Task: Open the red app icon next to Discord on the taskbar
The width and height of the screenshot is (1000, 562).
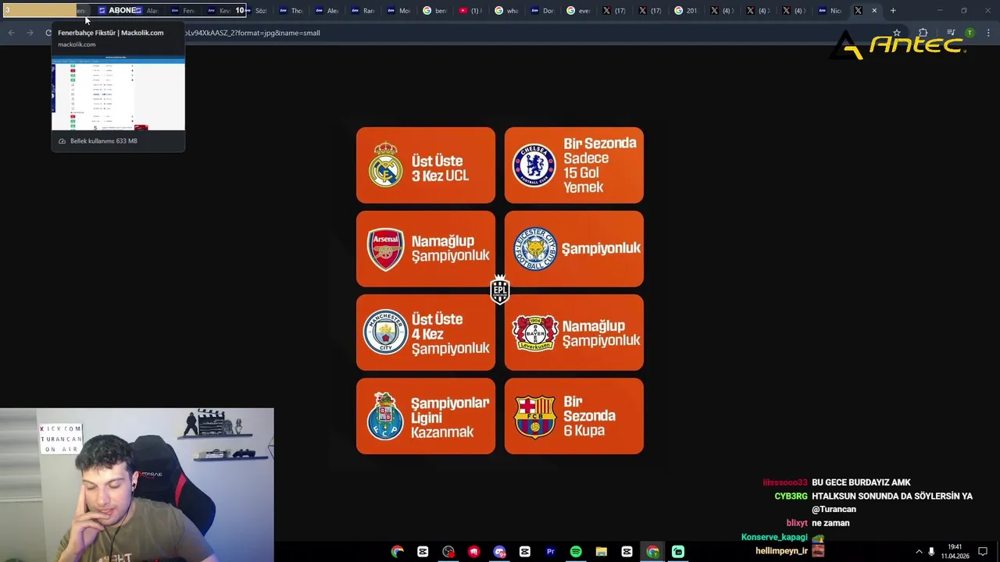Action: click(x=473, y=551)
